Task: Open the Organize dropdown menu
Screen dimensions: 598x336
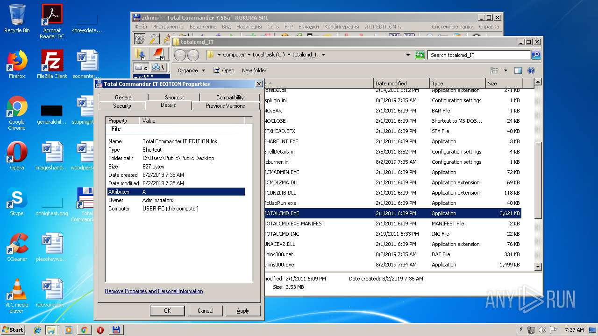Action: [191, 70]
